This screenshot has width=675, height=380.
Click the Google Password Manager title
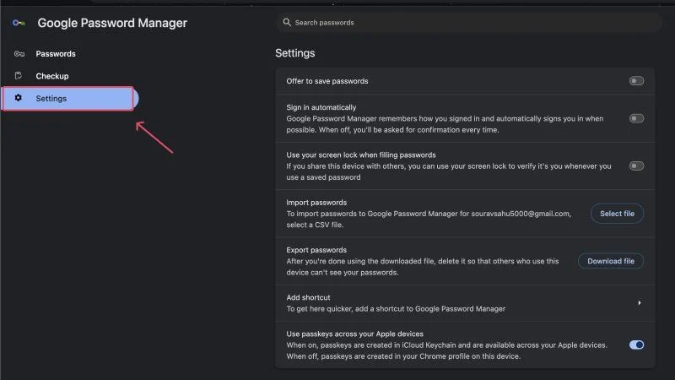112,23
